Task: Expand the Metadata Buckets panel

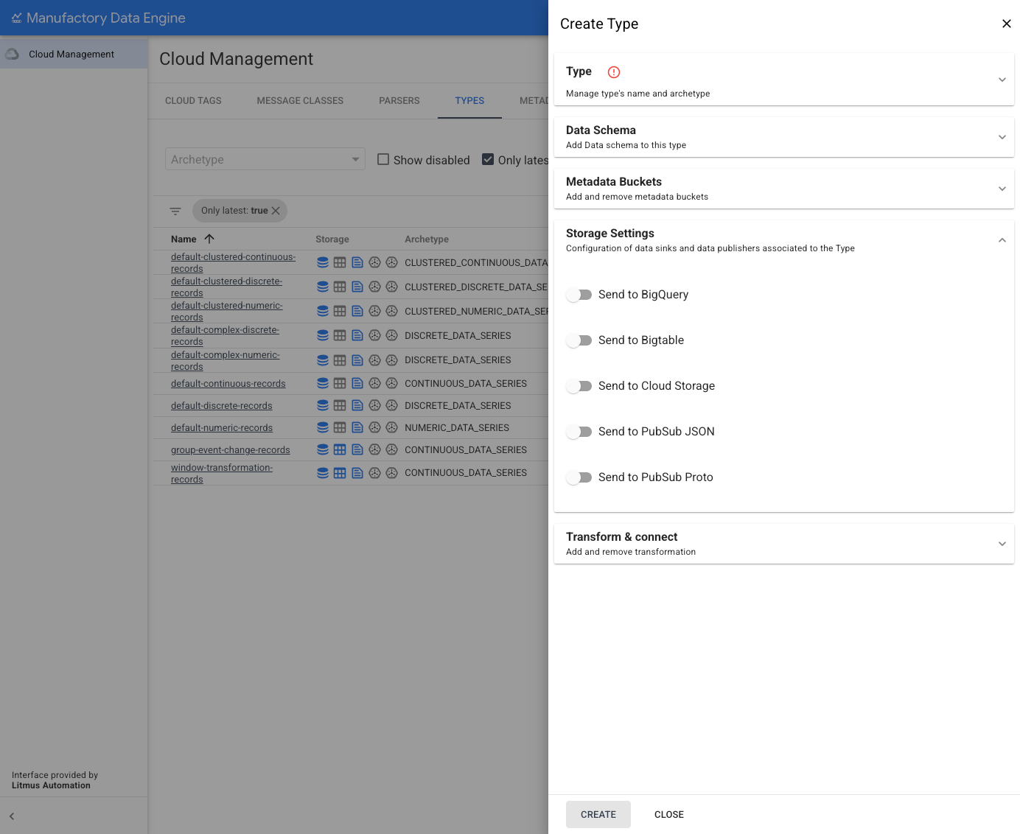Action: click(783, 189)
